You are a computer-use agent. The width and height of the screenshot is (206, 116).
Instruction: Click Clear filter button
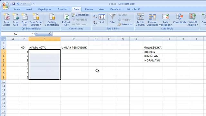123,15
